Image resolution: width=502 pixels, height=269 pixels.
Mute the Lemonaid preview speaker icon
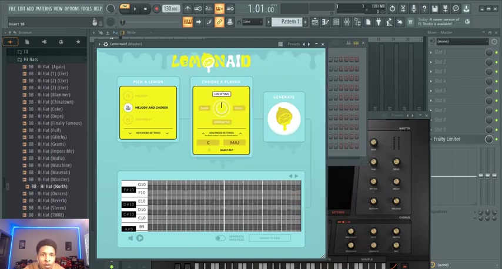pos(130,238)
